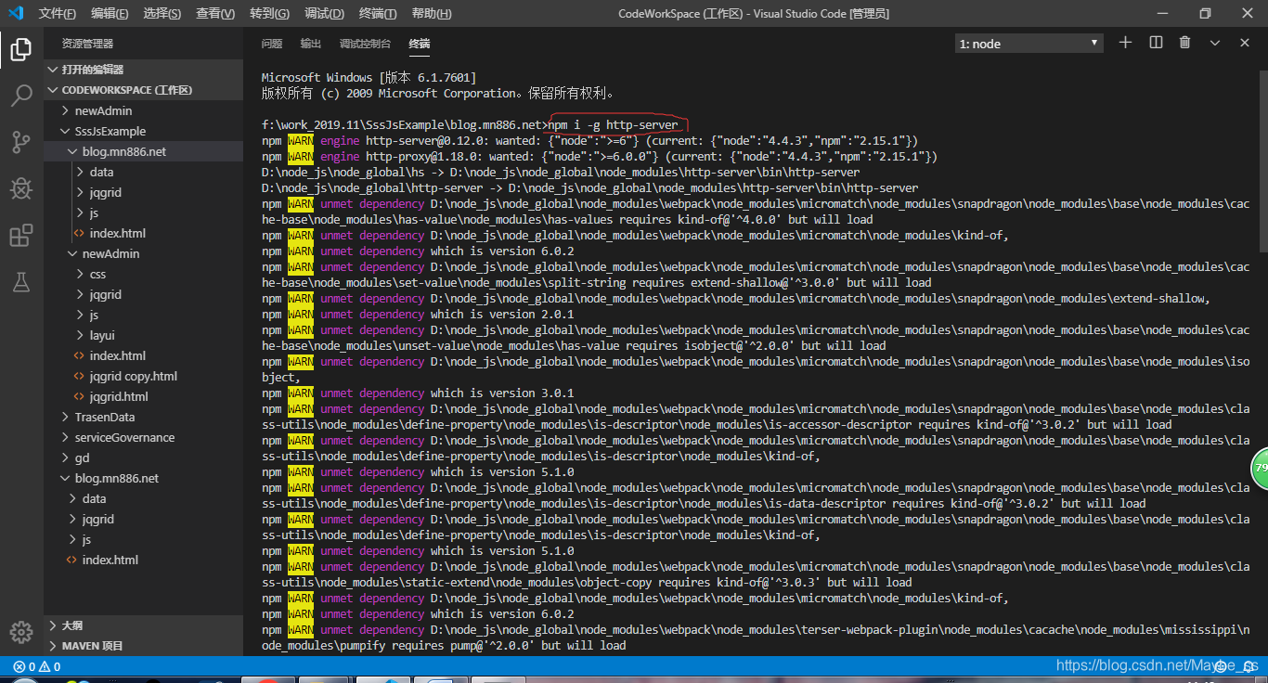Screen dimensions: 1268x683
Task: Switch to the 问题 panel tab
Action: tap(272, 44)
